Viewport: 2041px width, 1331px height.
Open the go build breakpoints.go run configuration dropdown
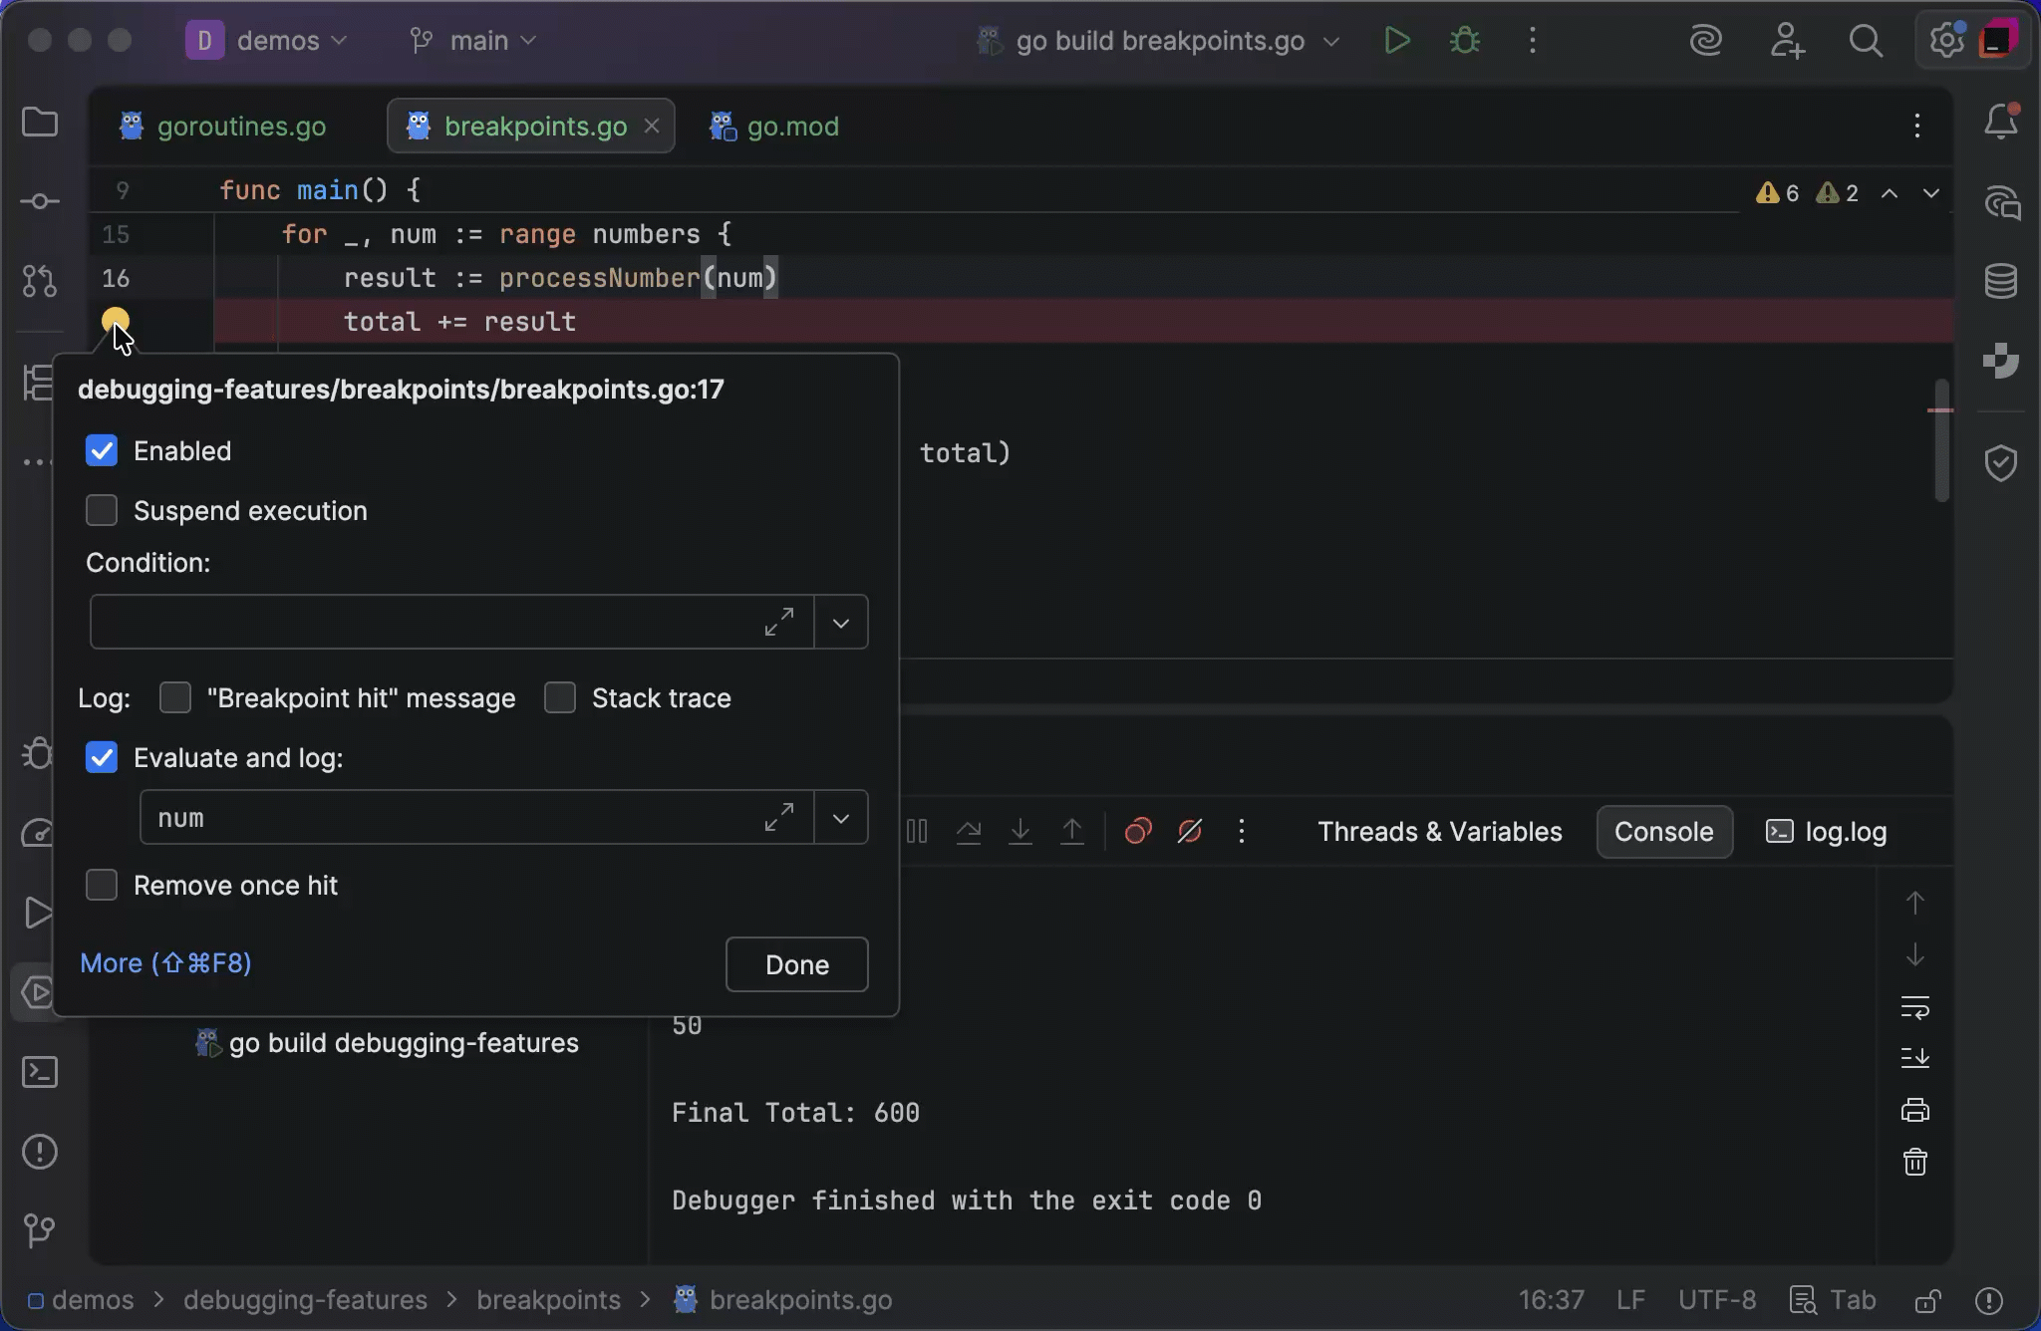tap(1159, 41)
